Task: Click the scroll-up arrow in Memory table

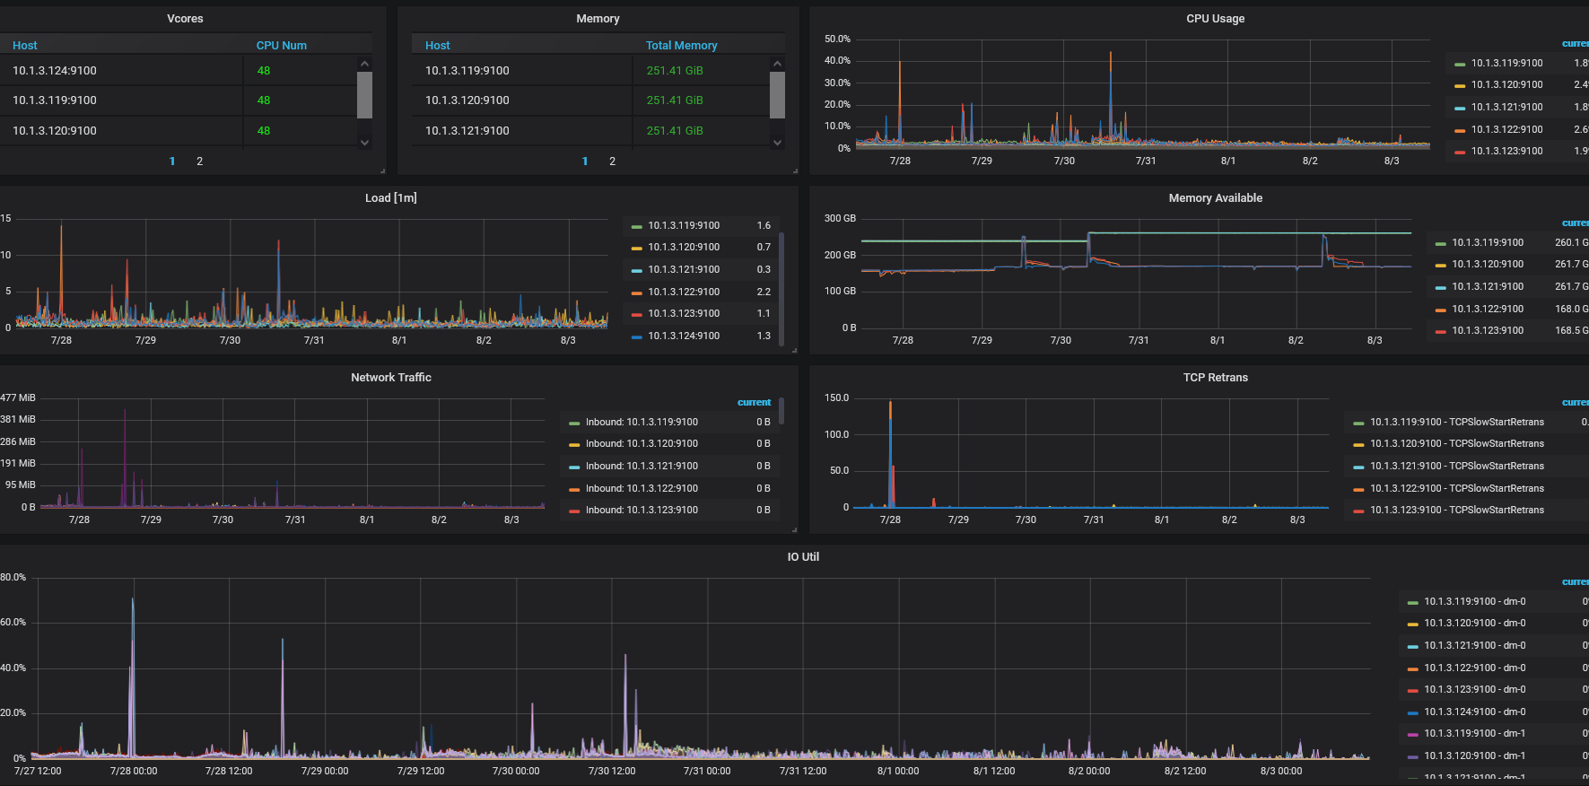Action: [x=777, y=64]
